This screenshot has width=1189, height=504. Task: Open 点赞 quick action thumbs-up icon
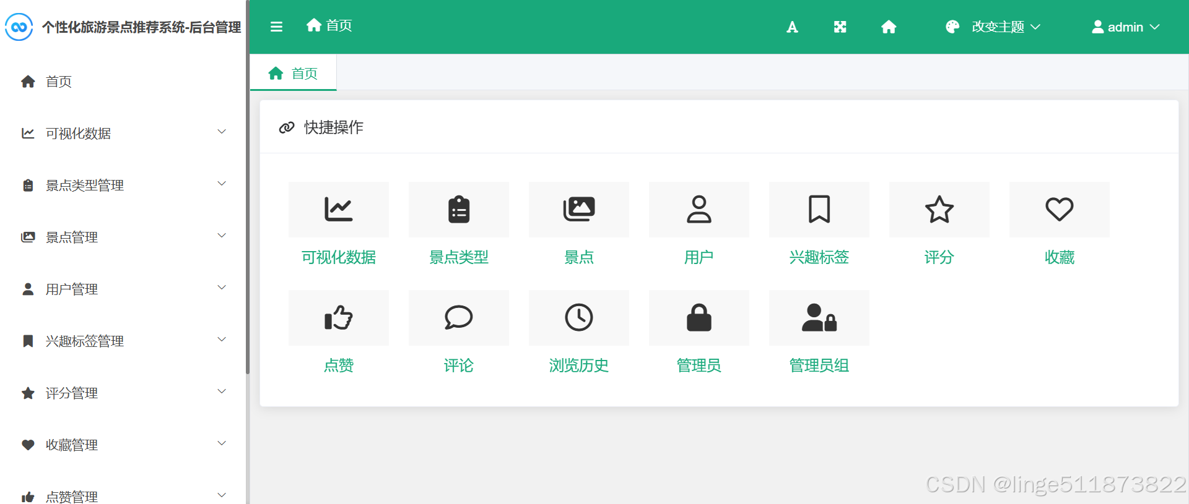(x=339, y=318)
